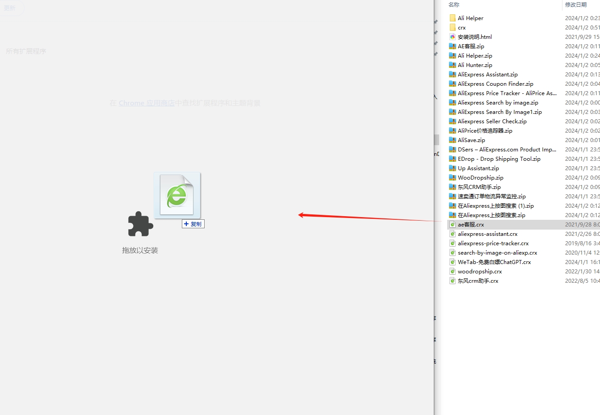
Task: Click the AE客服.zip archive icon
Action: [453, 46]
